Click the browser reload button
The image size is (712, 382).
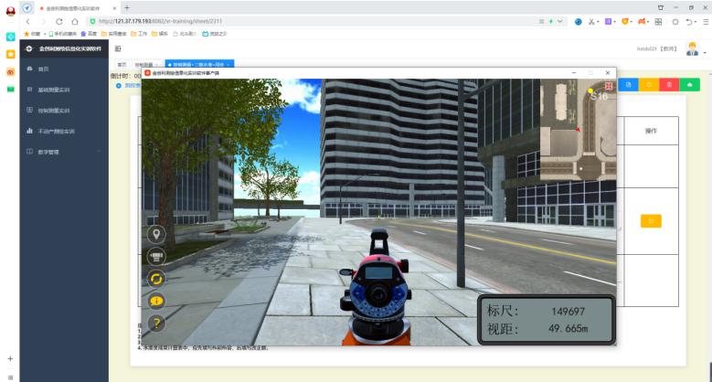click(60, 21)
